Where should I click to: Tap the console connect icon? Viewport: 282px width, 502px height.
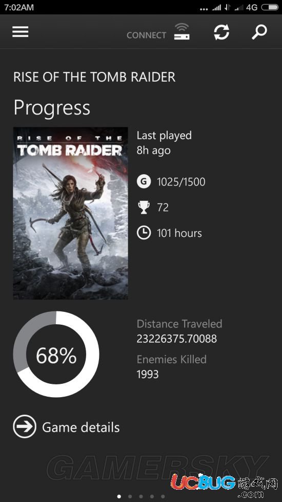pyautogui.click(x=182, y=32)
